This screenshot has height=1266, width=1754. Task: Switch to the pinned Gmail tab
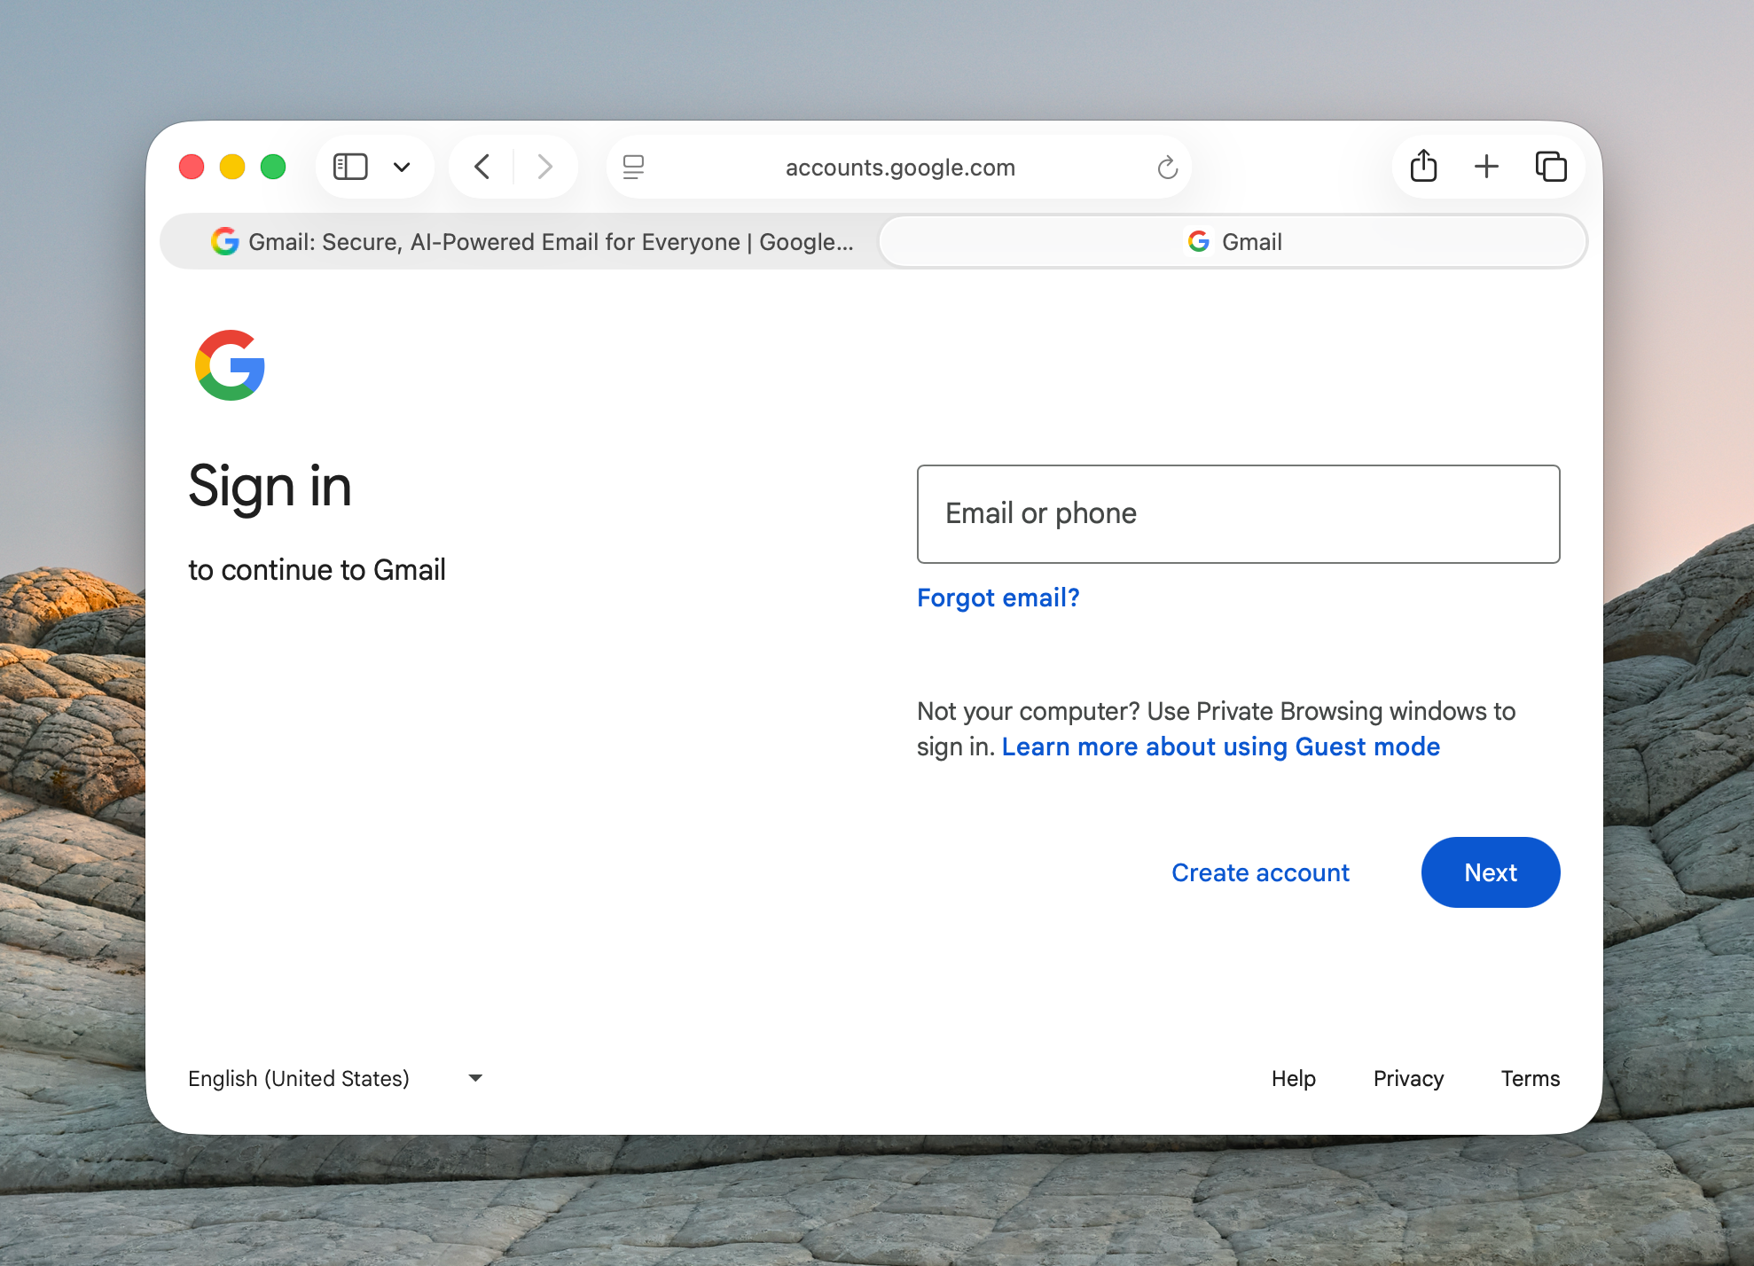(x=1233, y=241)
